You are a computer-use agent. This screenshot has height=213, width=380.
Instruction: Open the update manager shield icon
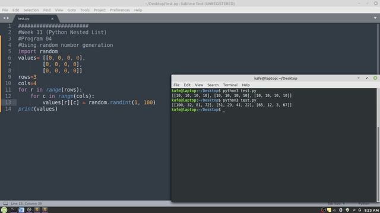pos(347,210)
